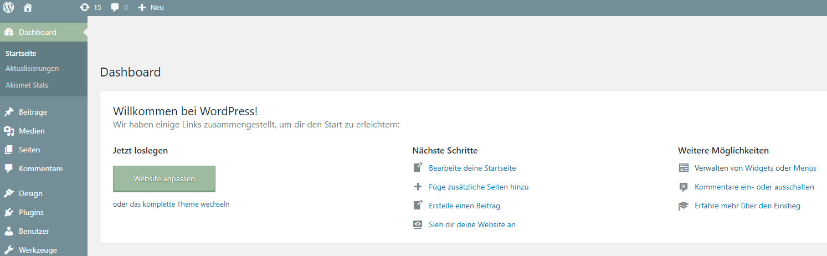The width and height of the screenshot is (827, 256).
Task: Click the Medien icon in sidebar
Action: pyautogui.click(x=9, y=131)
